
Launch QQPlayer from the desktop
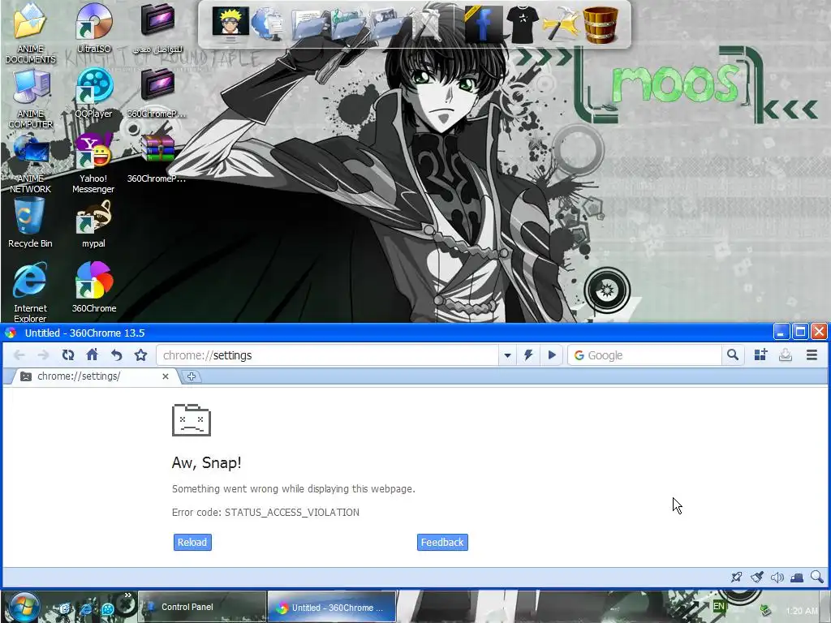(x=94, y=93)
